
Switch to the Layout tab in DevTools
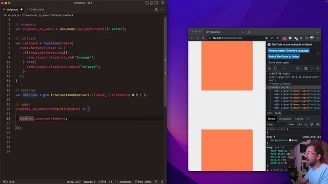pyautogui.click(x=299, y=119)
